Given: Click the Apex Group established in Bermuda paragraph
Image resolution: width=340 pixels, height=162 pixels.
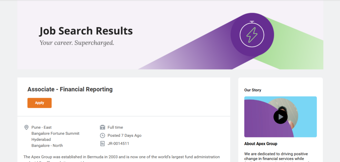Looking at the screenshot, I should click(122, 159).
